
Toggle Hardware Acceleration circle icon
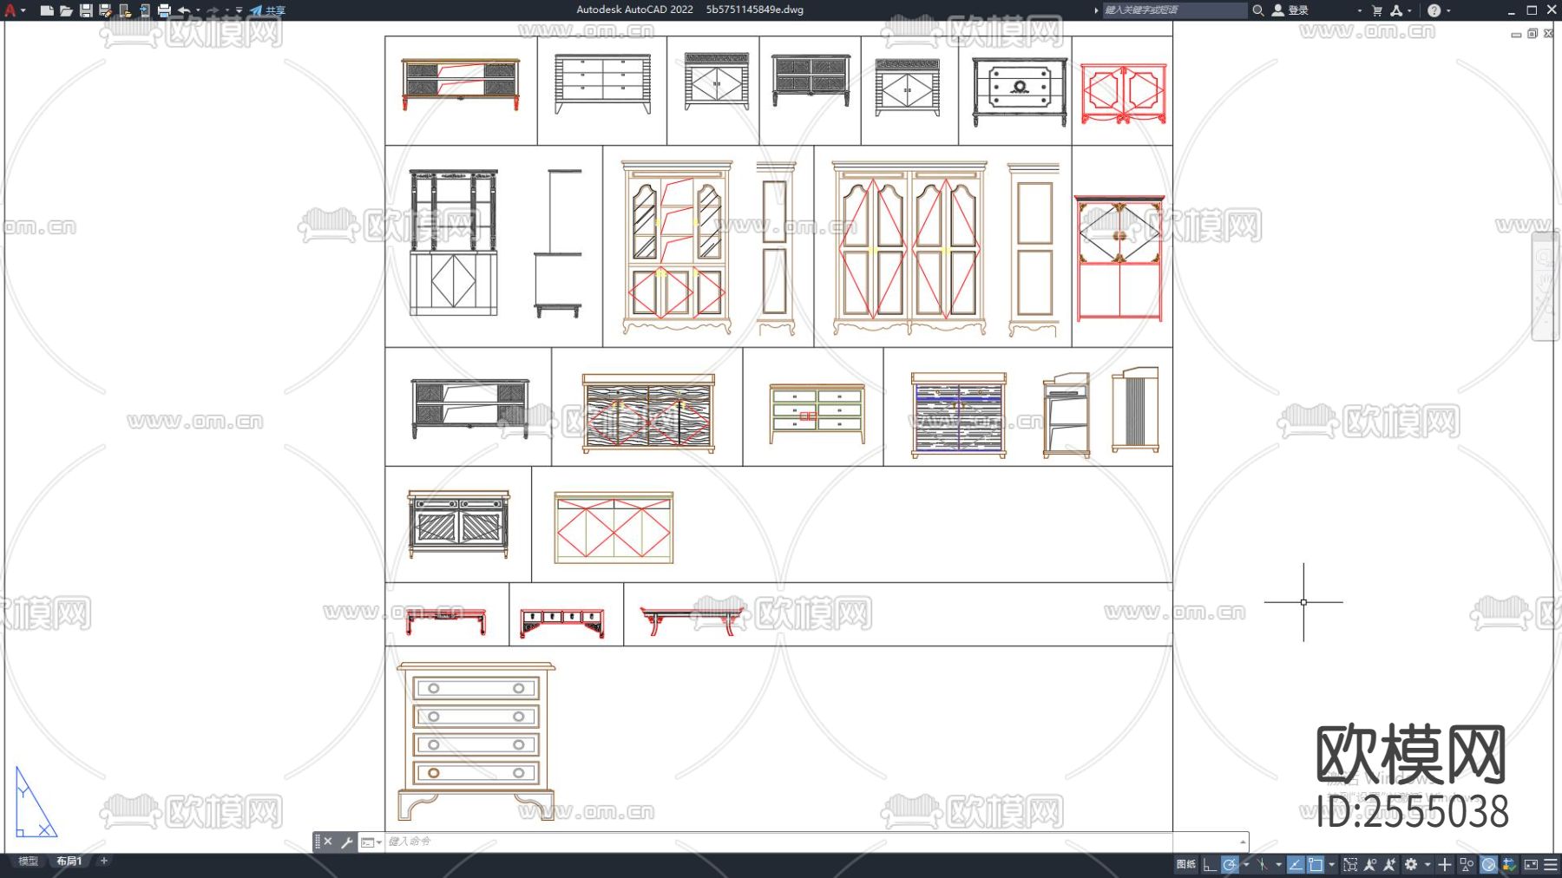click(1489, 864)
